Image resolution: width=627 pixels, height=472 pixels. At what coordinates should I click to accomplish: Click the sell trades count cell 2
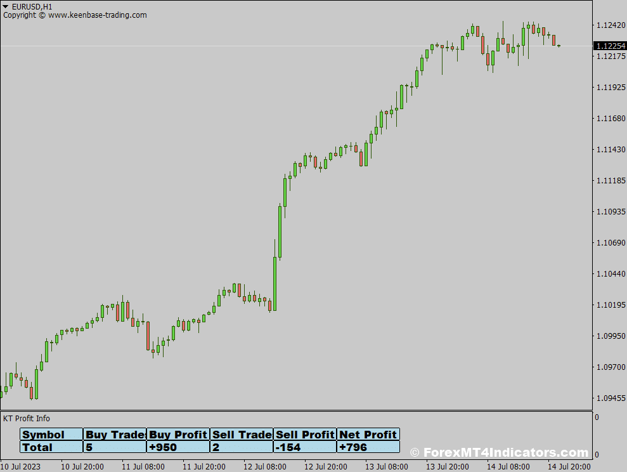coord(242,447)
